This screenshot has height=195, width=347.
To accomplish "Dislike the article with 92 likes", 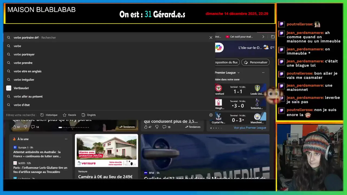I will pos(25,127).
